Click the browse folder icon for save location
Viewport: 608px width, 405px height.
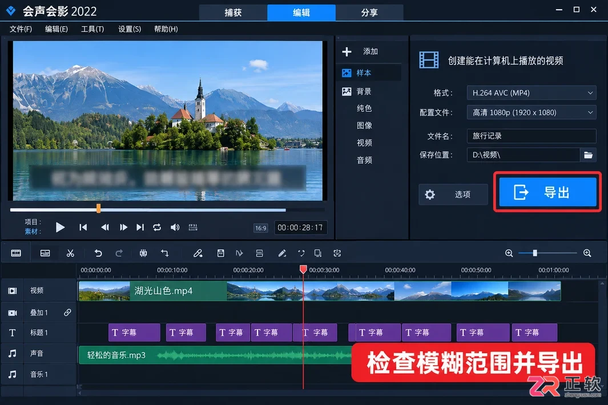pyautogui.click(x=588, y=155)
